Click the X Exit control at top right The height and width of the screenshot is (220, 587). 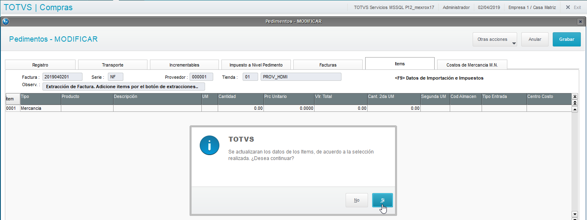coord(573,7)
